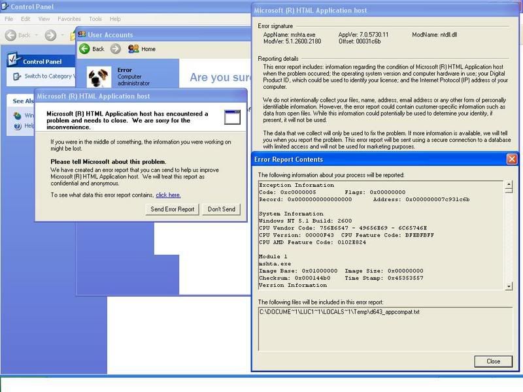The image size is (523, 392).
Task: Open the Forward history dropdown arrow
Action: click(62, 35)
